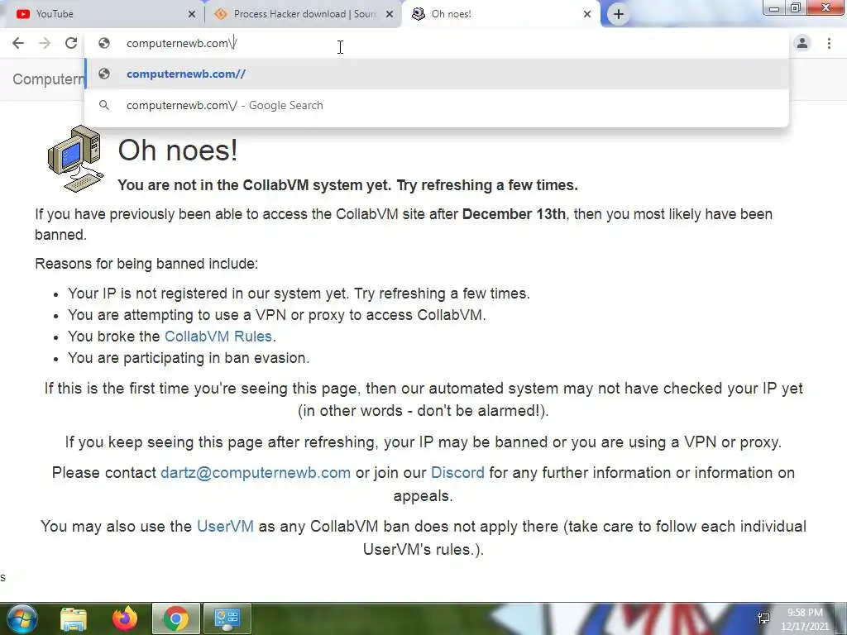Image resolution: width=847 pixels, height=635 pixels.
Task: Click 'You are participating in ban evasion.' text
Action: click(x=189, y=358)
